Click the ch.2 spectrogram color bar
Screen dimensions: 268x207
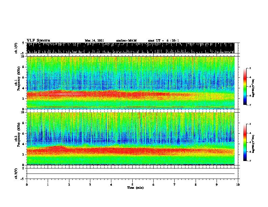(245, 142)
